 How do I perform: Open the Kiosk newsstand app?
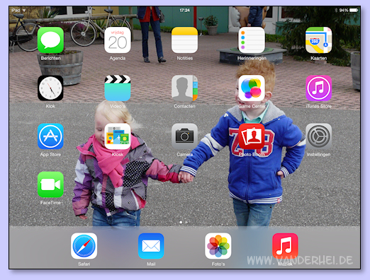coord(118,136)
